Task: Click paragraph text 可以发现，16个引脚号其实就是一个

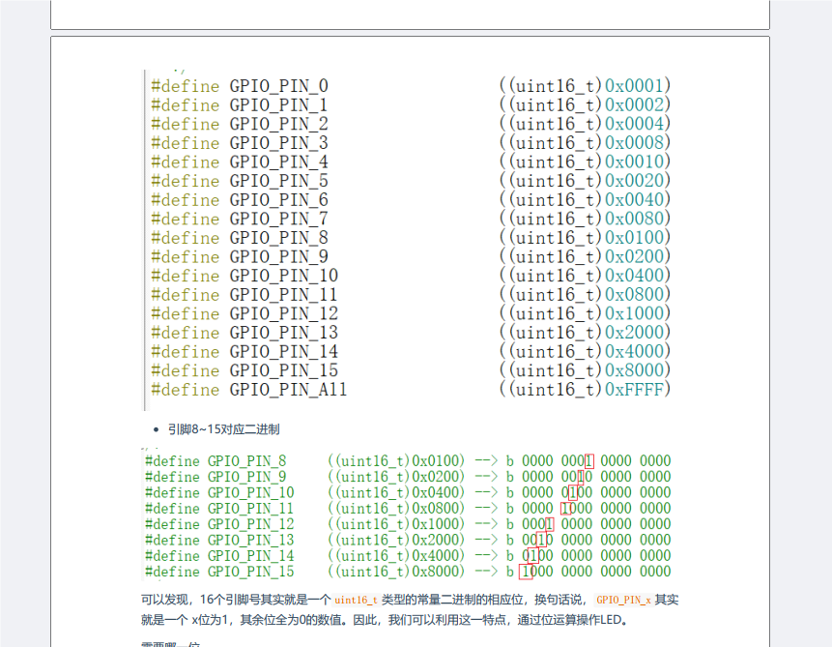Action: (236, 600)
